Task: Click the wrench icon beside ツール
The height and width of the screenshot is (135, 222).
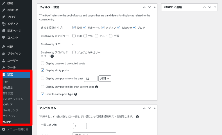Action: [4, 67]
